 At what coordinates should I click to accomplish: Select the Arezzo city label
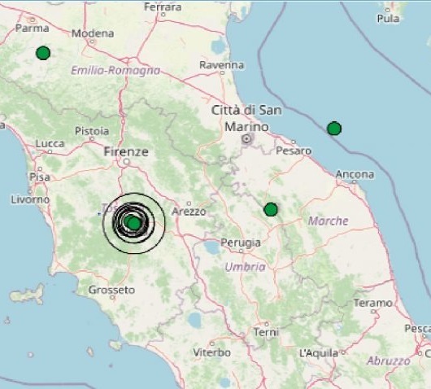point(189,212)
